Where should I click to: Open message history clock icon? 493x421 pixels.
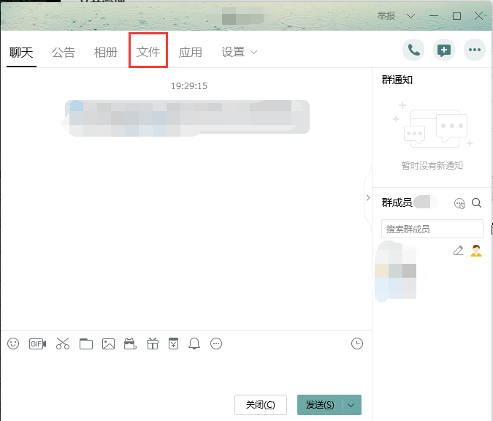357,344
